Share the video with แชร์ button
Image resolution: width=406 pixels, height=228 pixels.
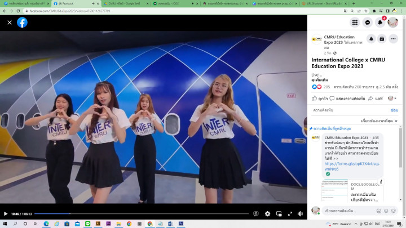click(x=376, y=98)
